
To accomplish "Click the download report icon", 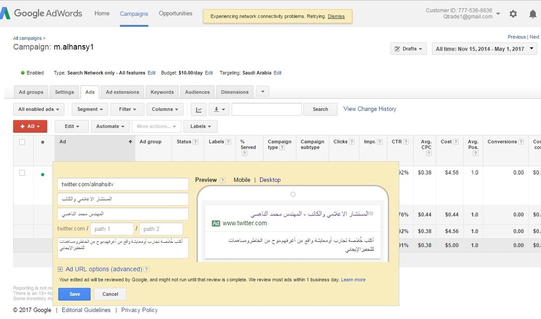I will tap(219, 109).
